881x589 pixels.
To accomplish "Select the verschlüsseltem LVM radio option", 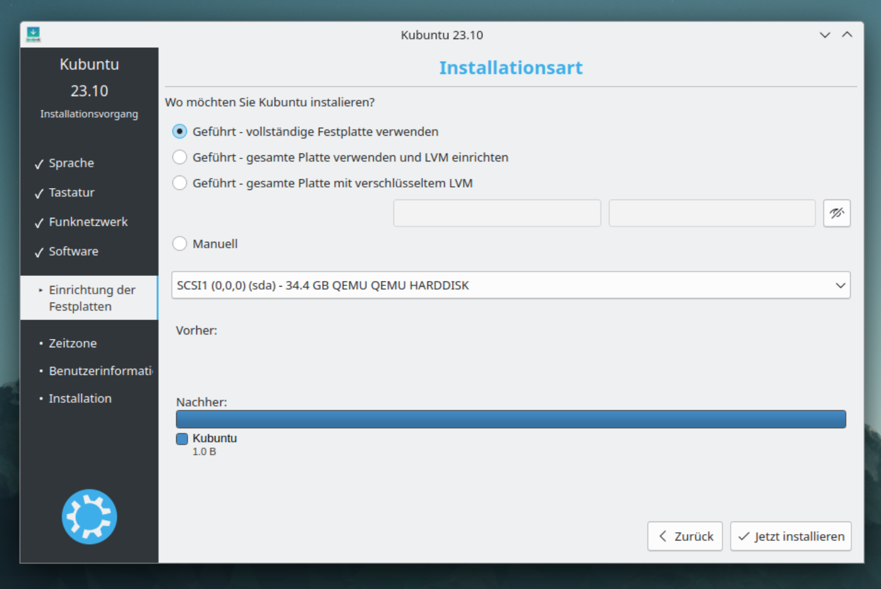I will tap(180, 183).
